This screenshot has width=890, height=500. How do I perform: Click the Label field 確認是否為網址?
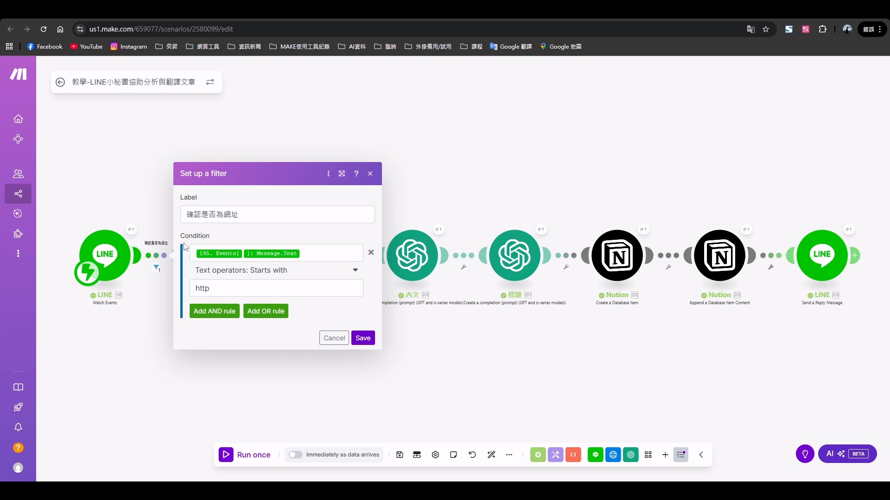(x=277, y=214)
